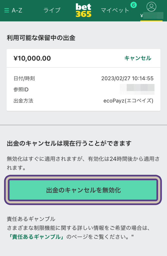Image resolution: width=167 pixels, height=256 pixels.
Task: Click the ecoPayz(エコペイズ) method text
Action: point(128,101)
